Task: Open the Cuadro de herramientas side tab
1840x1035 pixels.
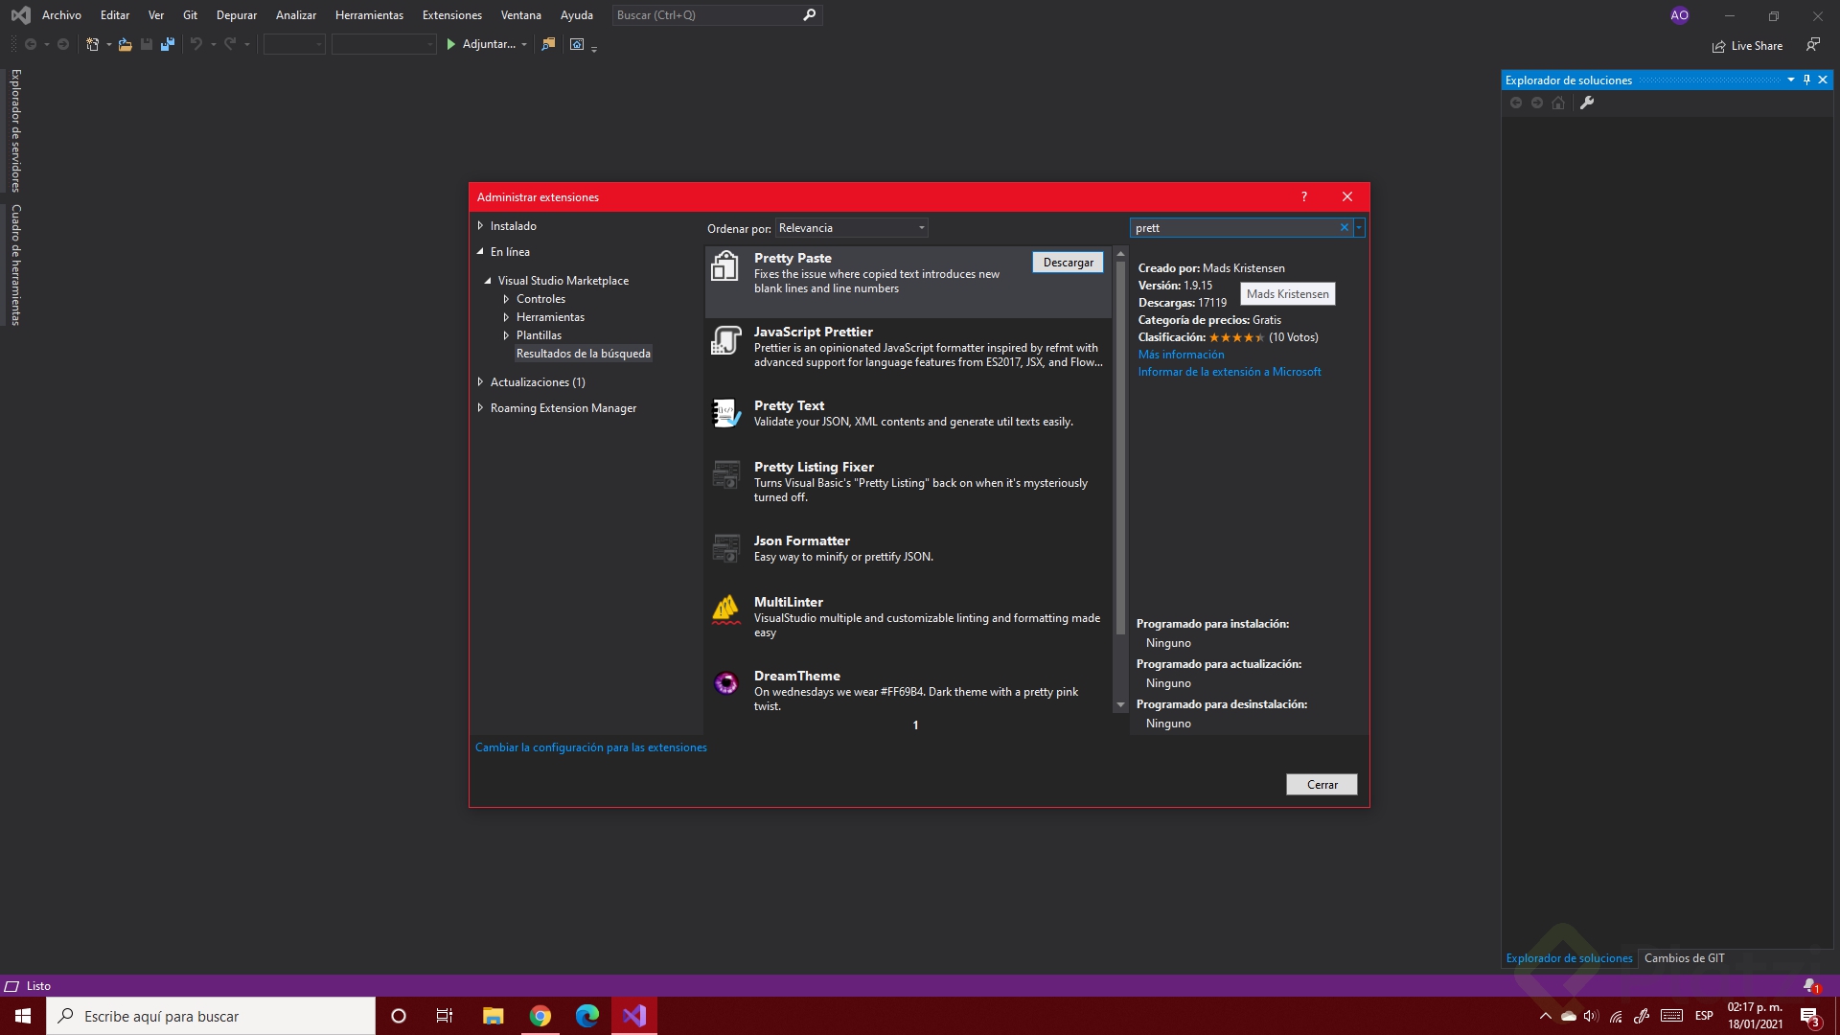Action: click(x=15, y=264)
